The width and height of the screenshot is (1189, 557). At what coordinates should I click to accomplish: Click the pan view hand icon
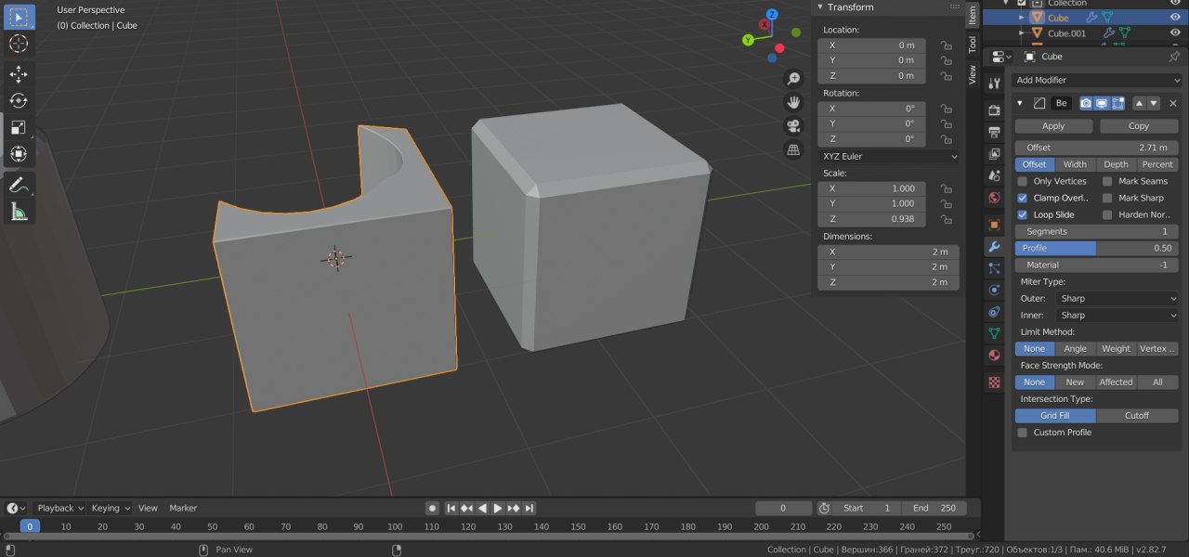click(x=793, y=102)
